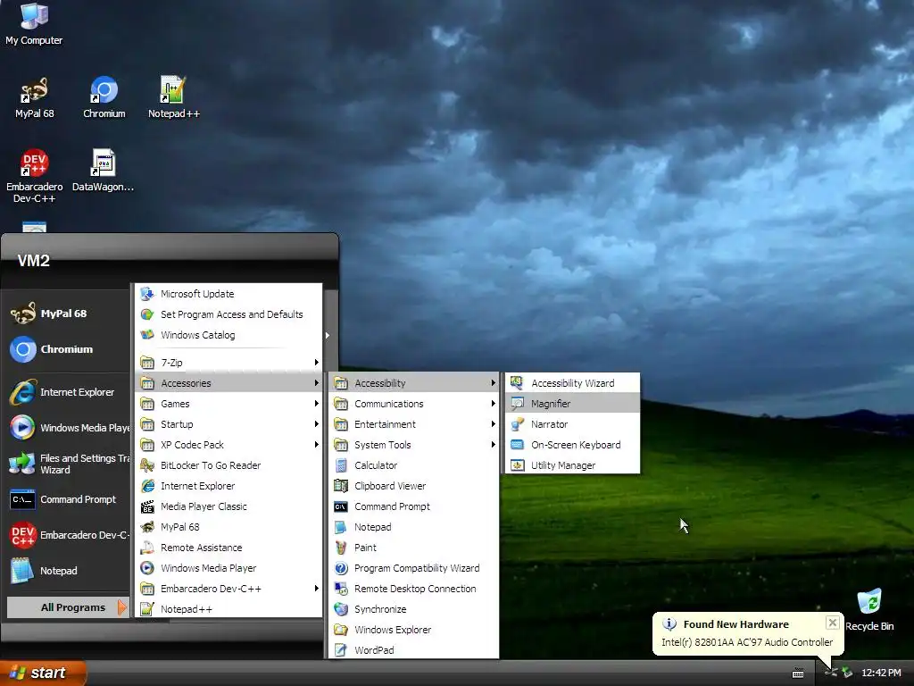The height and width of the screenshot is (686, 914).
Task: Open Program Compatibility Wizard
Action: 414,568
